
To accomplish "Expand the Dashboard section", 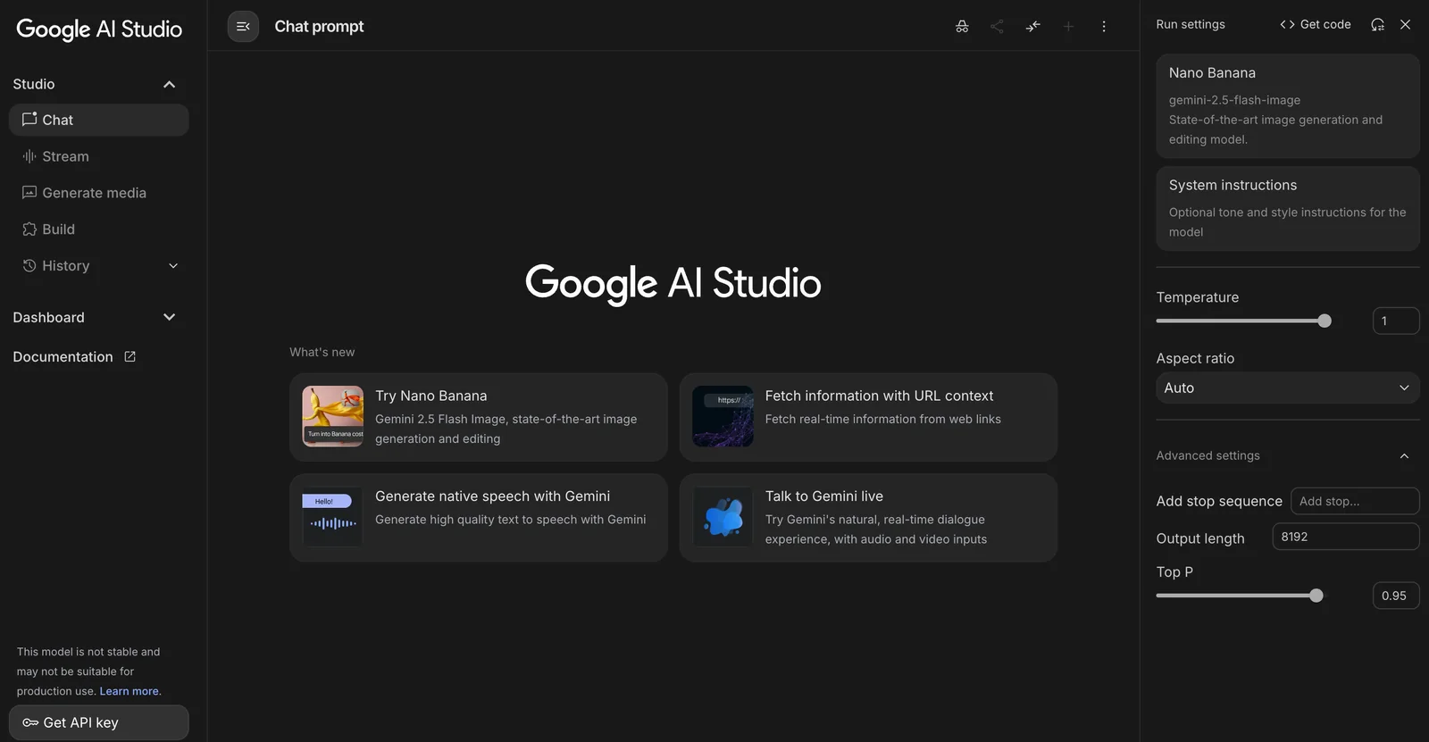I will [x=169, y=318].
